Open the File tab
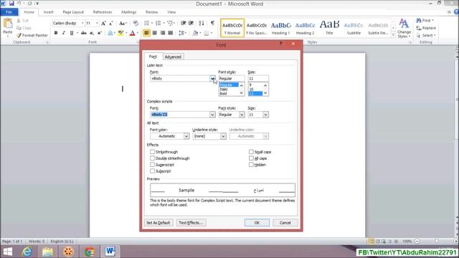Viewport: 459px width, 258px height. pyautogui.click(x=9, y=12)
